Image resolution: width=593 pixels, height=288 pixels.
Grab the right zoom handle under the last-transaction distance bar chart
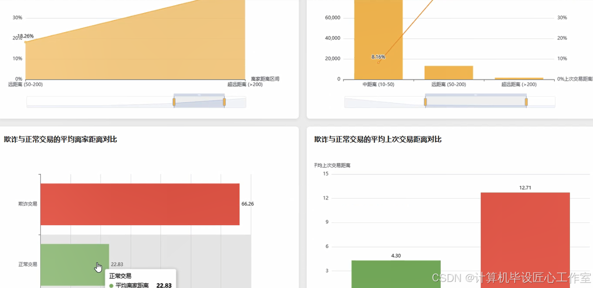(x=526, y=102)
